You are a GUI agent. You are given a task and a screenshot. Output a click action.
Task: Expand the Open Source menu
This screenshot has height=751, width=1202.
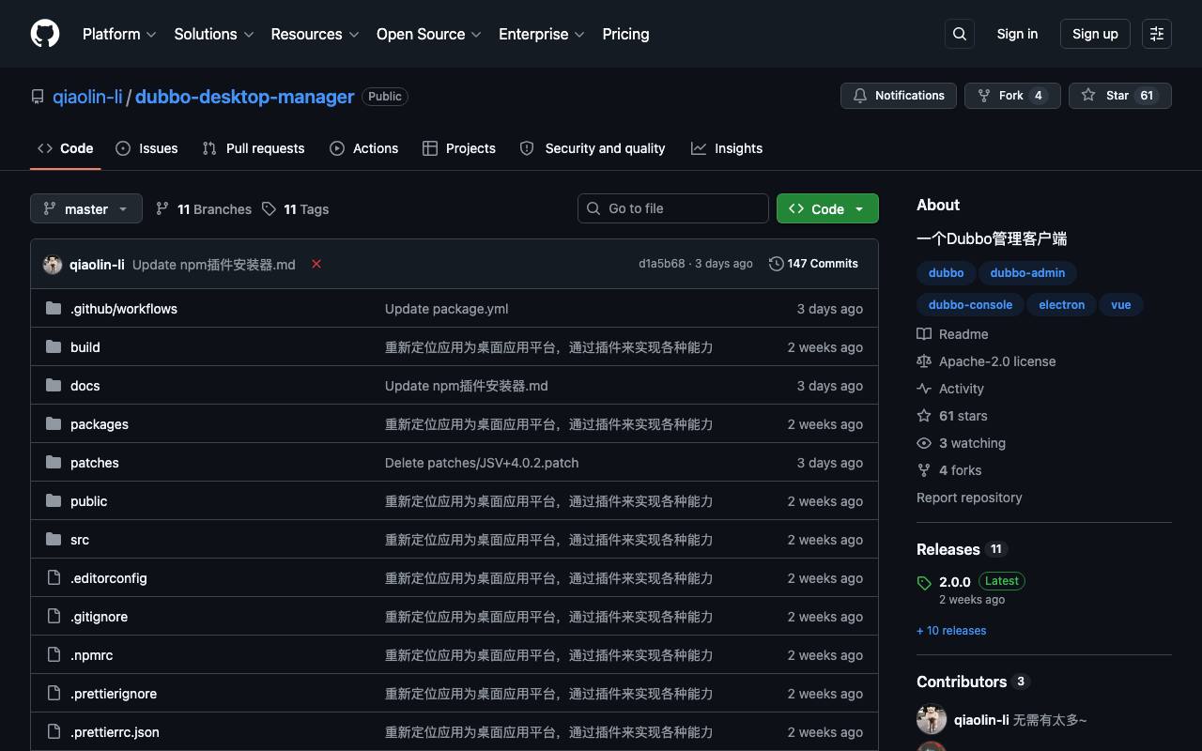click(429, 34)
